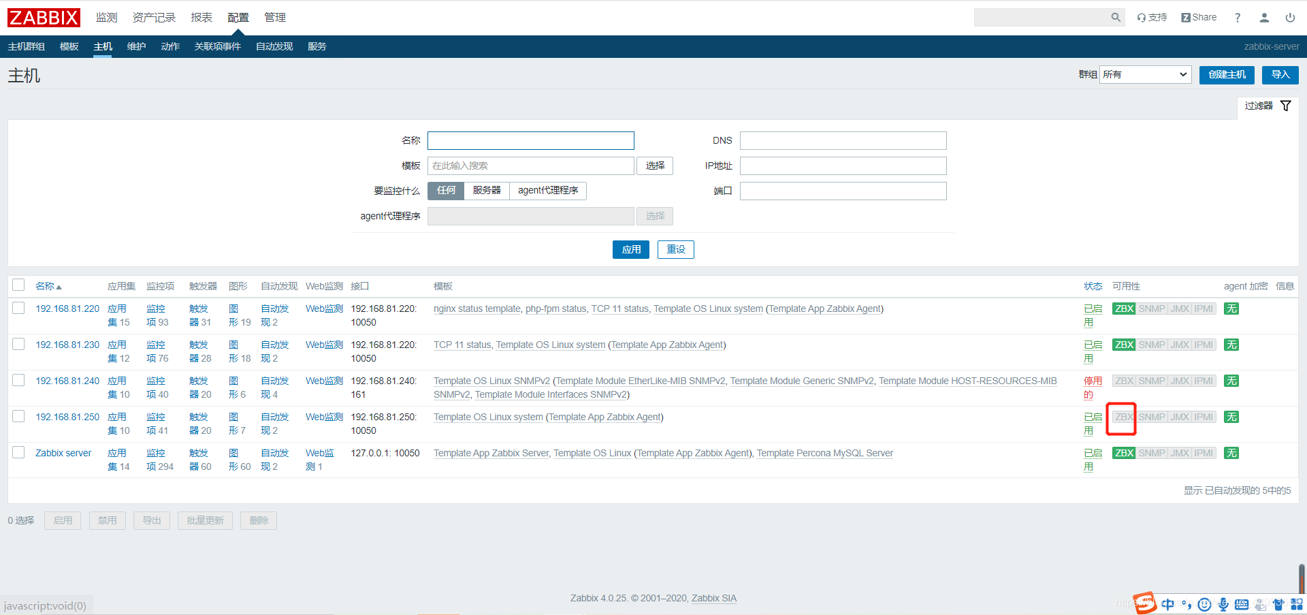Select checkbox for host 192.168.81.230
Screen dimensions: 1307x615
click(x=18, y=344)
